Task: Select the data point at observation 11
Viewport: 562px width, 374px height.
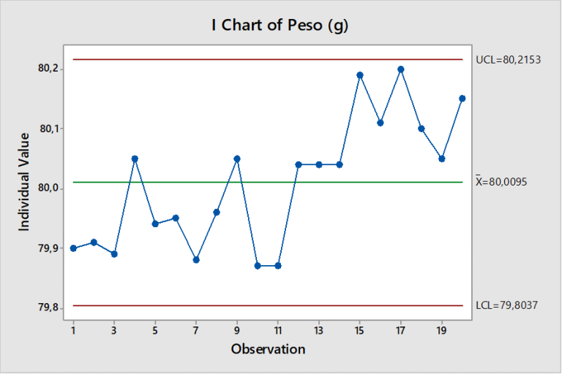Action: click(278, 266)
